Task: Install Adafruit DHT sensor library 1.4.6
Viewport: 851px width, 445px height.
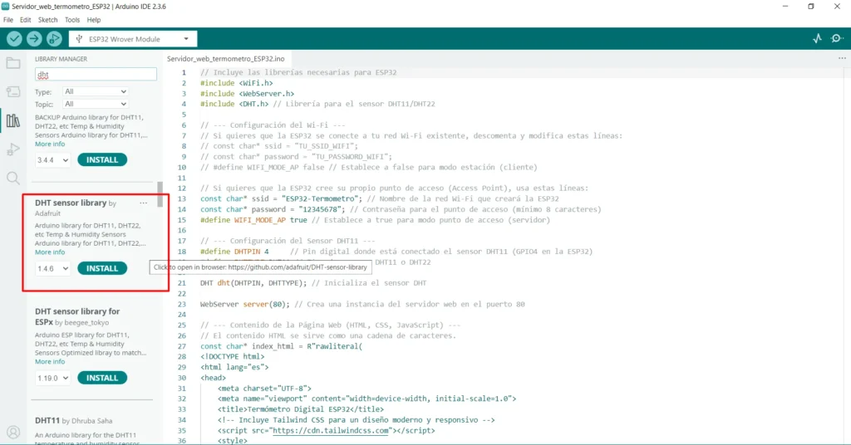Action: [x=102, y=268]
